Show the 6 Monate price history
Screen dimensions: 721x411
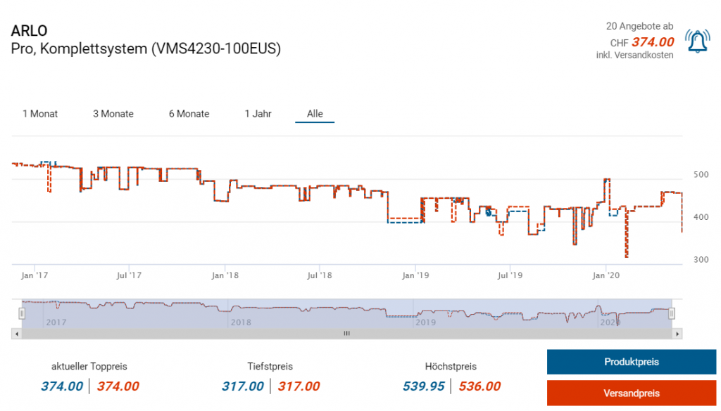[x=189, y=114]
